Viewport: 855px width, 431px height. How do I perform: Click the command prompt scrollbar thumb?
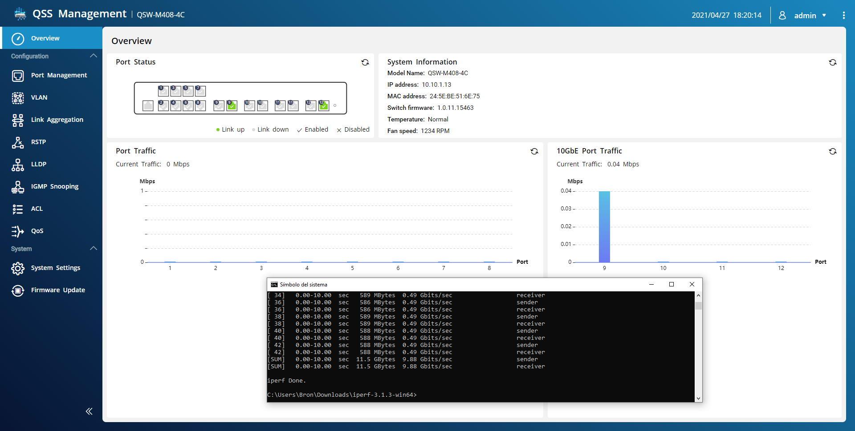pos(698,306)
